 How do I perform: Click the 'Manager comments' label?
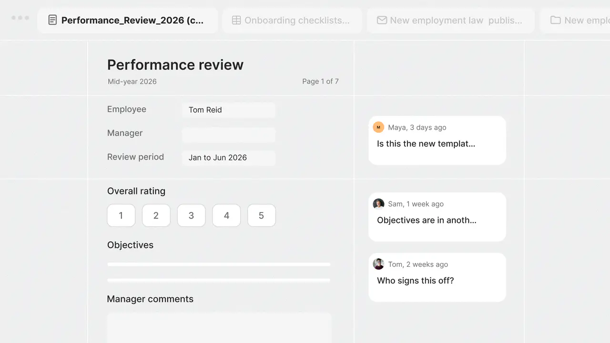[x=150, y=299]
